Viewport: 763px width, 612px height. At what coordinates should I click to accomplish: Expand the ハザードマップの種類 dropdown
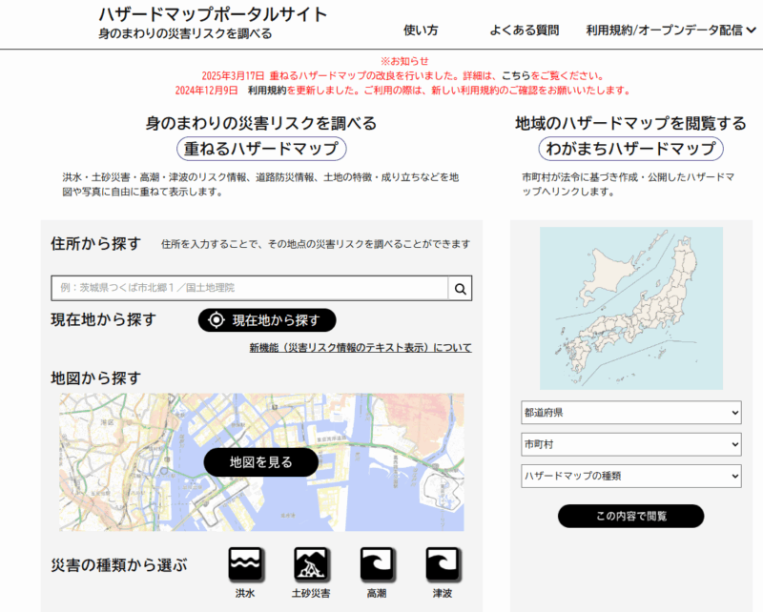631,476
